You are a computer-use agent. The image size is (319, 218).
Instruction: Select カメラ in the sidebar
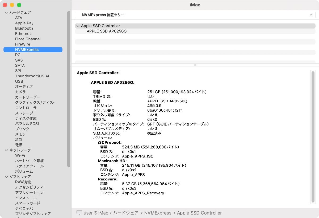[20, 92]
